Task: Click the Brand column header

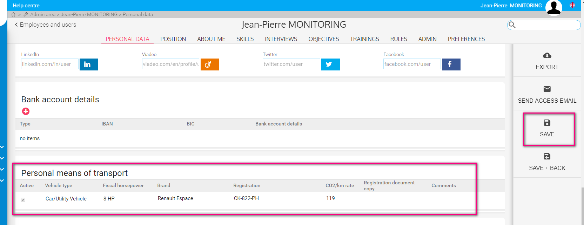Action: click(x=164, y=185)
